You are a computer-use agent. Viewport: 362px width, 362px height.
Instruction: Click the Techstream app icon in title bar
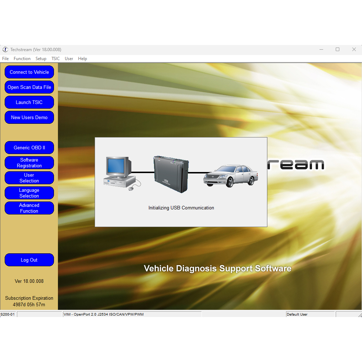5,50
